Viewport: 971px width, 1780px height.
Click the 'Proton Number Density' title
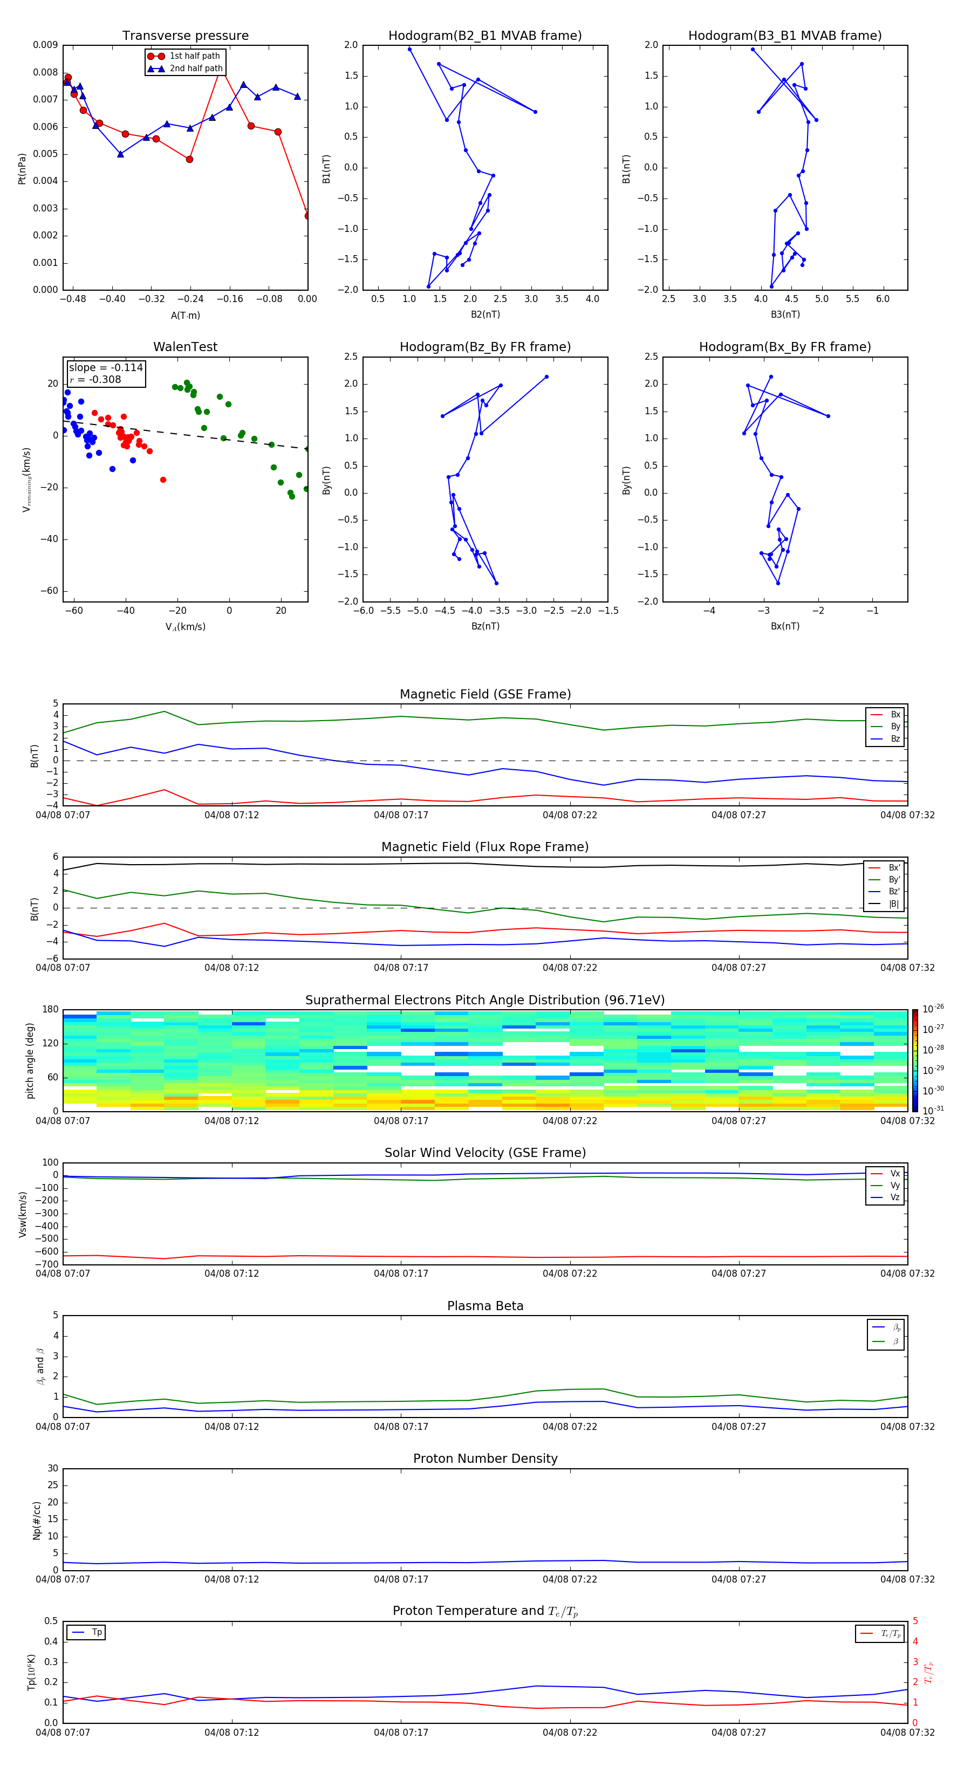point(485,1459)
